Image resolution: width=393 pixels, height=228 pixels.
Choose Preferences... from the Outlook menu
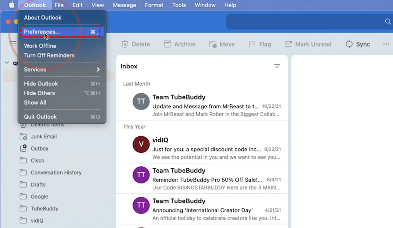[x=62, y=32]
